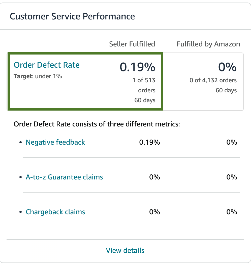
Task: Click Negative feedback's Fulfilled by Amazon 0% value
Action: [232, 142]
